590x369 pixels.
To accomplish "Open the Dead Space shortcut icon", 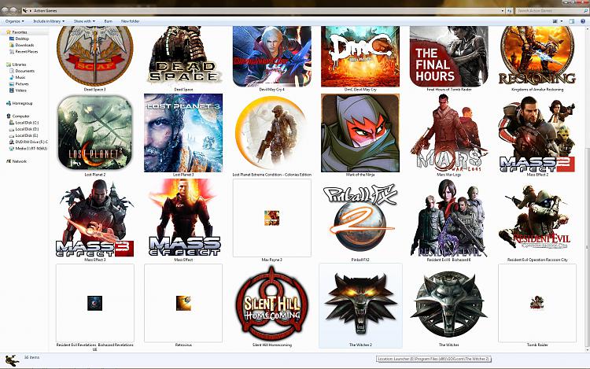I will pyautogui.click(x=183, y=56).
